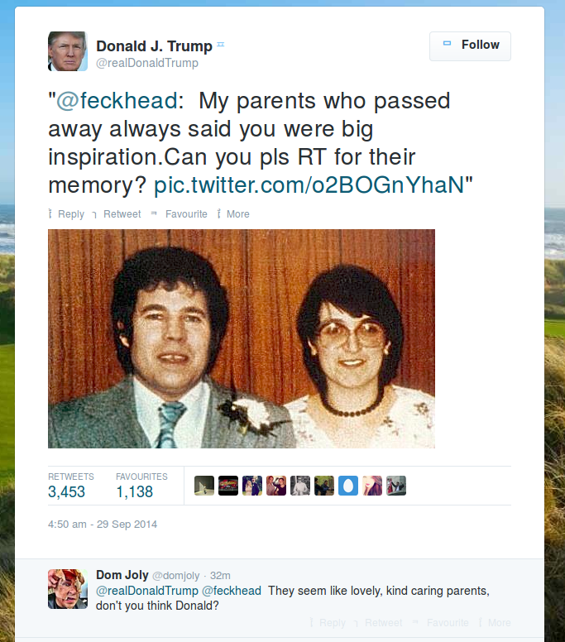Click the first retweeter avatar in the row

tap(204, 486)
